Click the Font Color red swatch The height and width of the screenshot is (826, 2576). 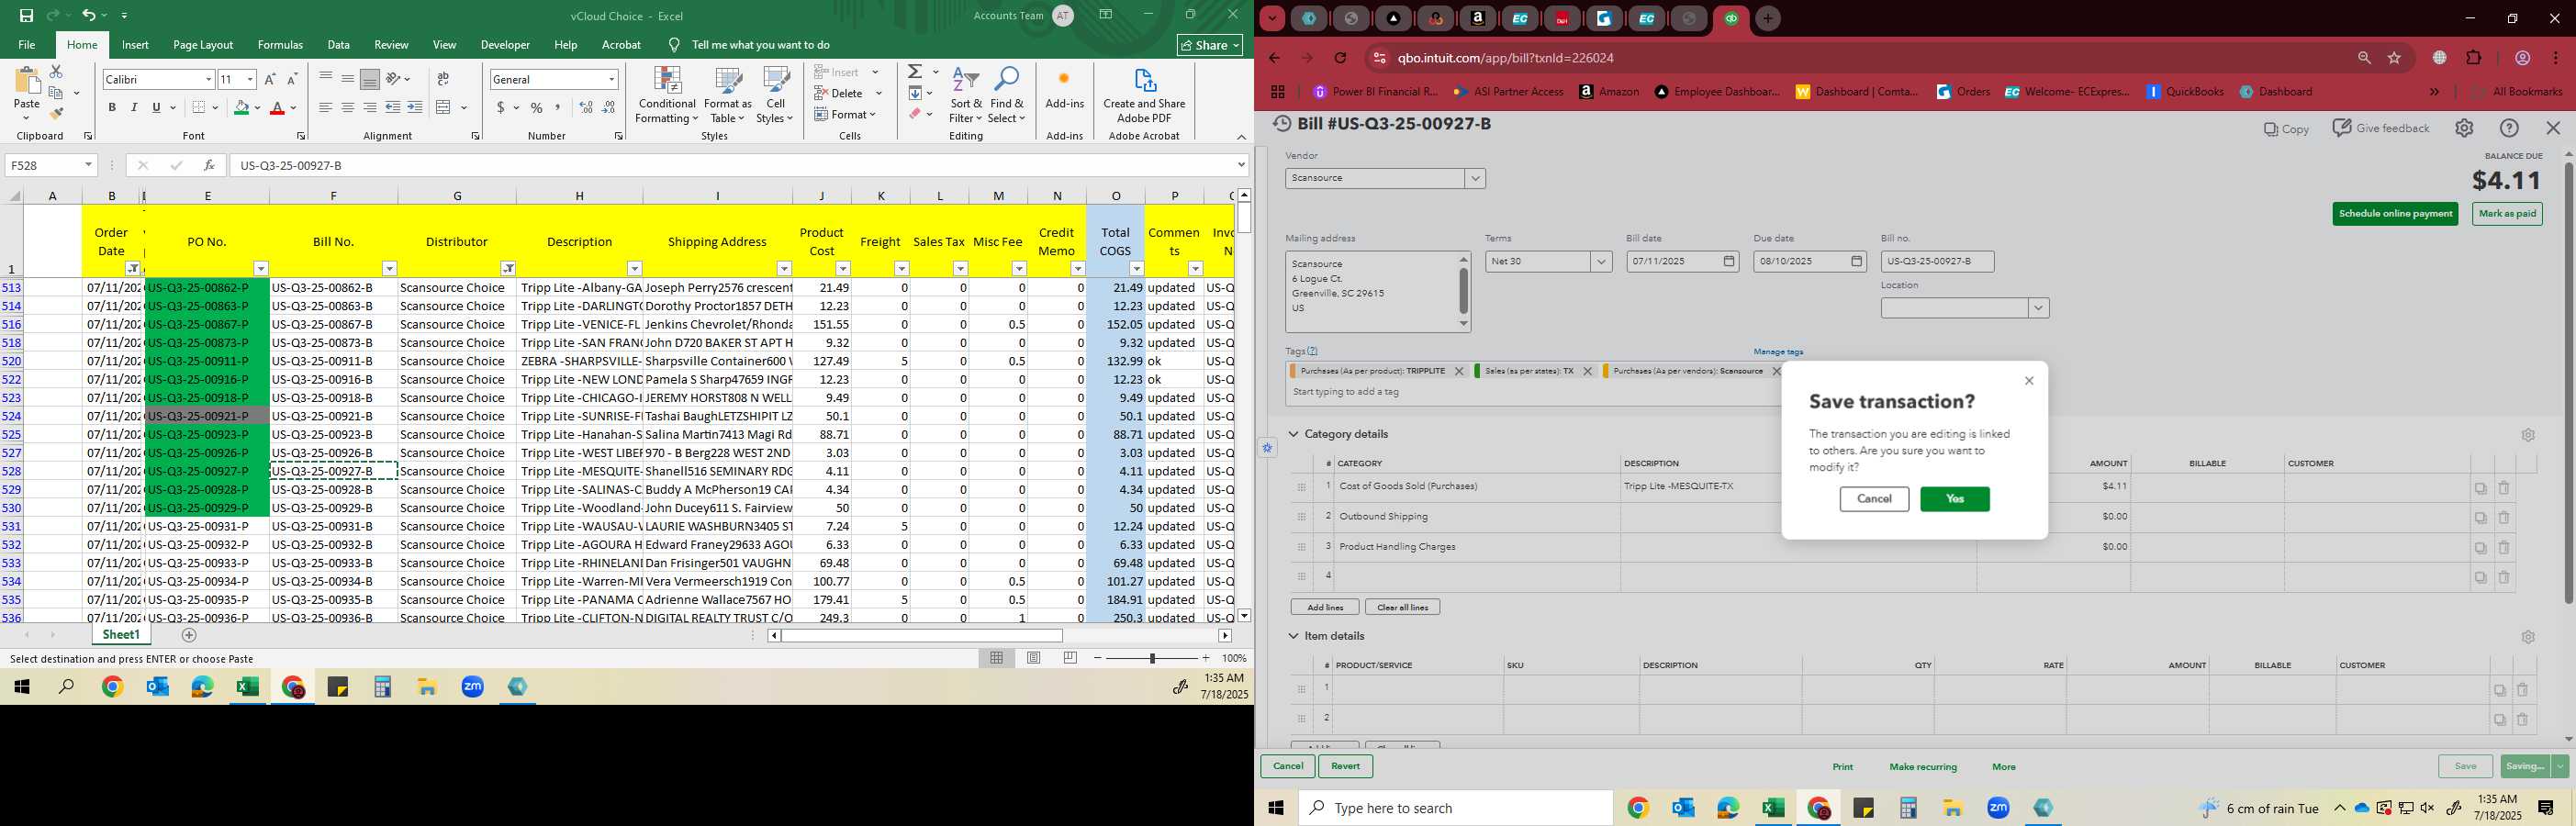click(x=278, y=108)
